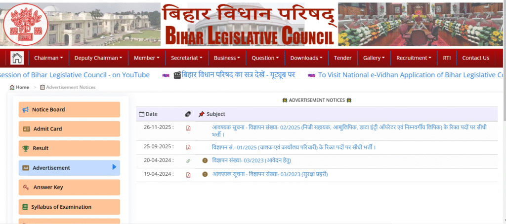
Task: Select Answer Key in sidebar
Action: [69, 188]
